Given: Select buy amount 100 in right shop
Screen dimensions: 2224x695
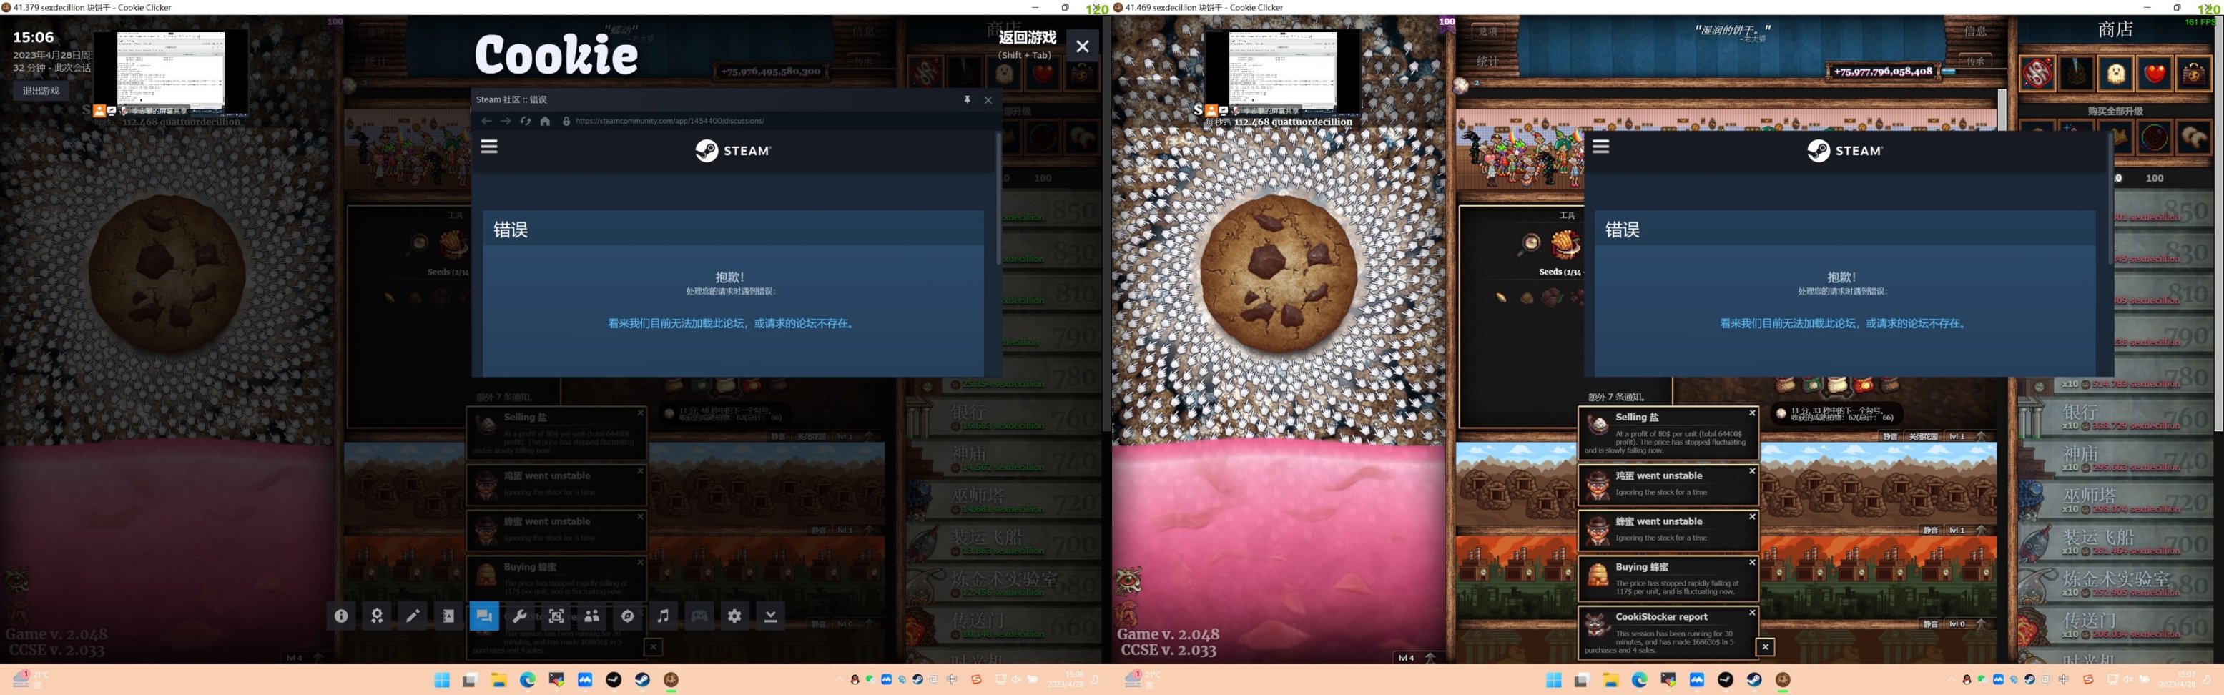Looking at the screenshot, I should point(2155,178).
